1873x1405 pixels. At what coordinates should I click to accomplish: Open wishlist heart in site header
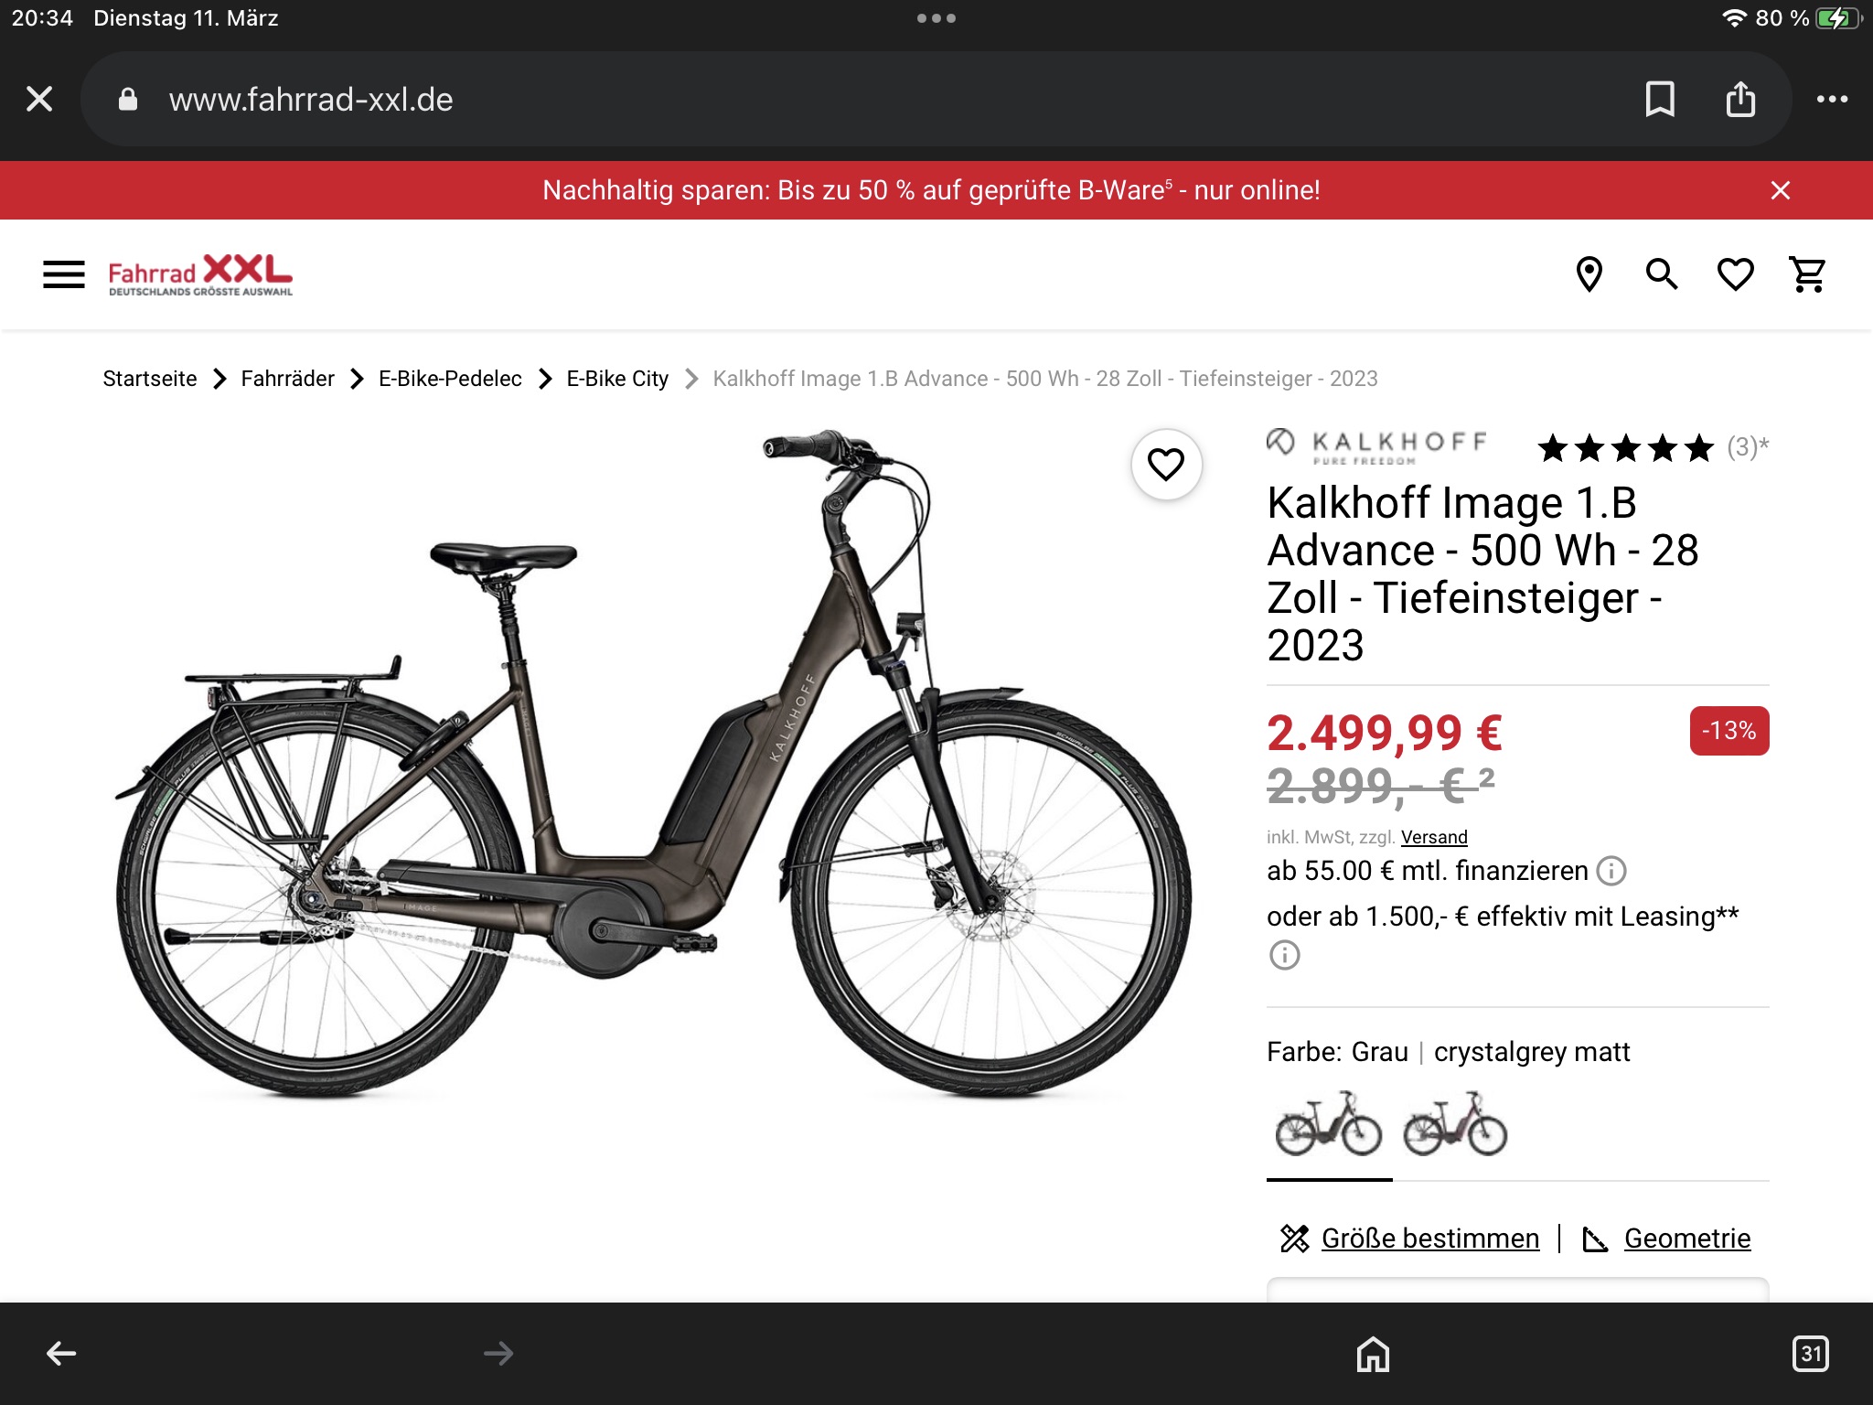1735,274
